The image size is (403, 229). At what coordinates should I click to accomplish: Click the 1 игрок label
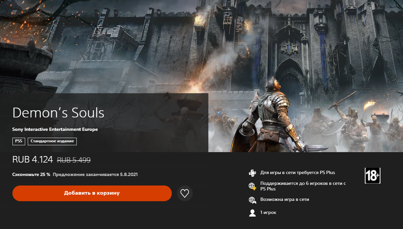pyautogui.click(x=268, y=213)
